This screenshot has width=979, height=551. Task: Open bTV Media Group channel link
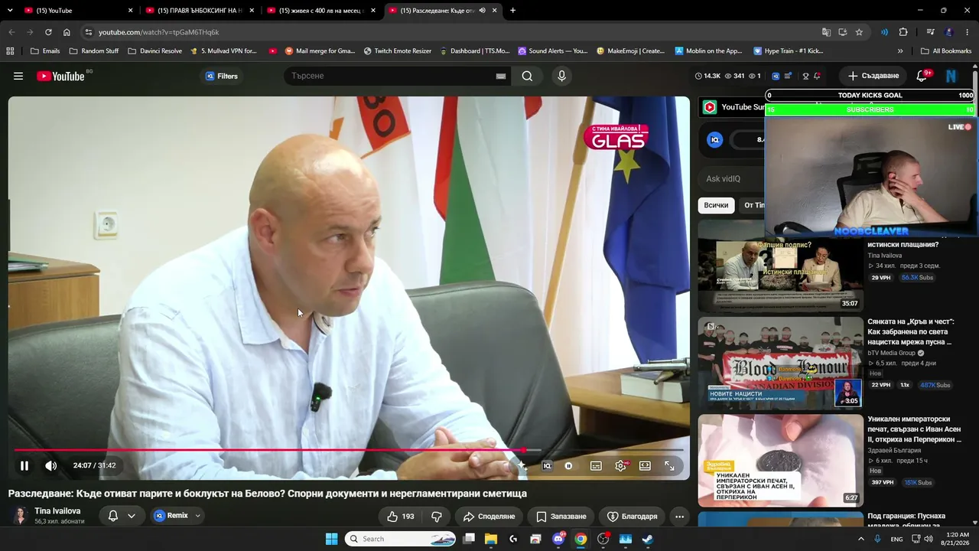(891, 353)
